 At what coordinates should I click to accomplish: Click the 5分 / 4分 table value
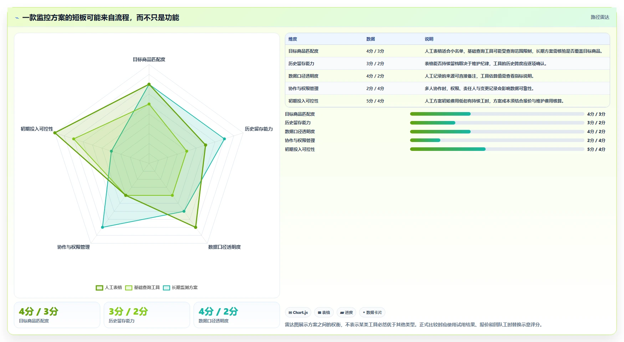click(375, 101)
